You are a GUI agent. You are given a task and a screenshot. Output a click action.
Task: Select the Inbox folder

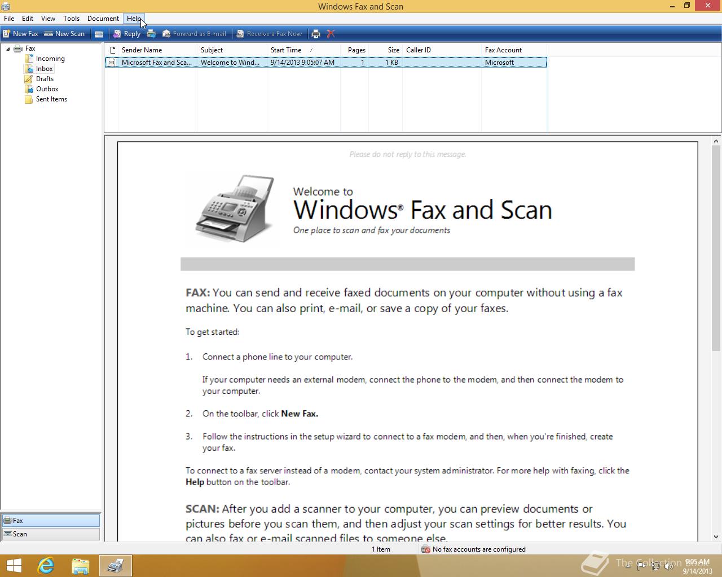45,69
